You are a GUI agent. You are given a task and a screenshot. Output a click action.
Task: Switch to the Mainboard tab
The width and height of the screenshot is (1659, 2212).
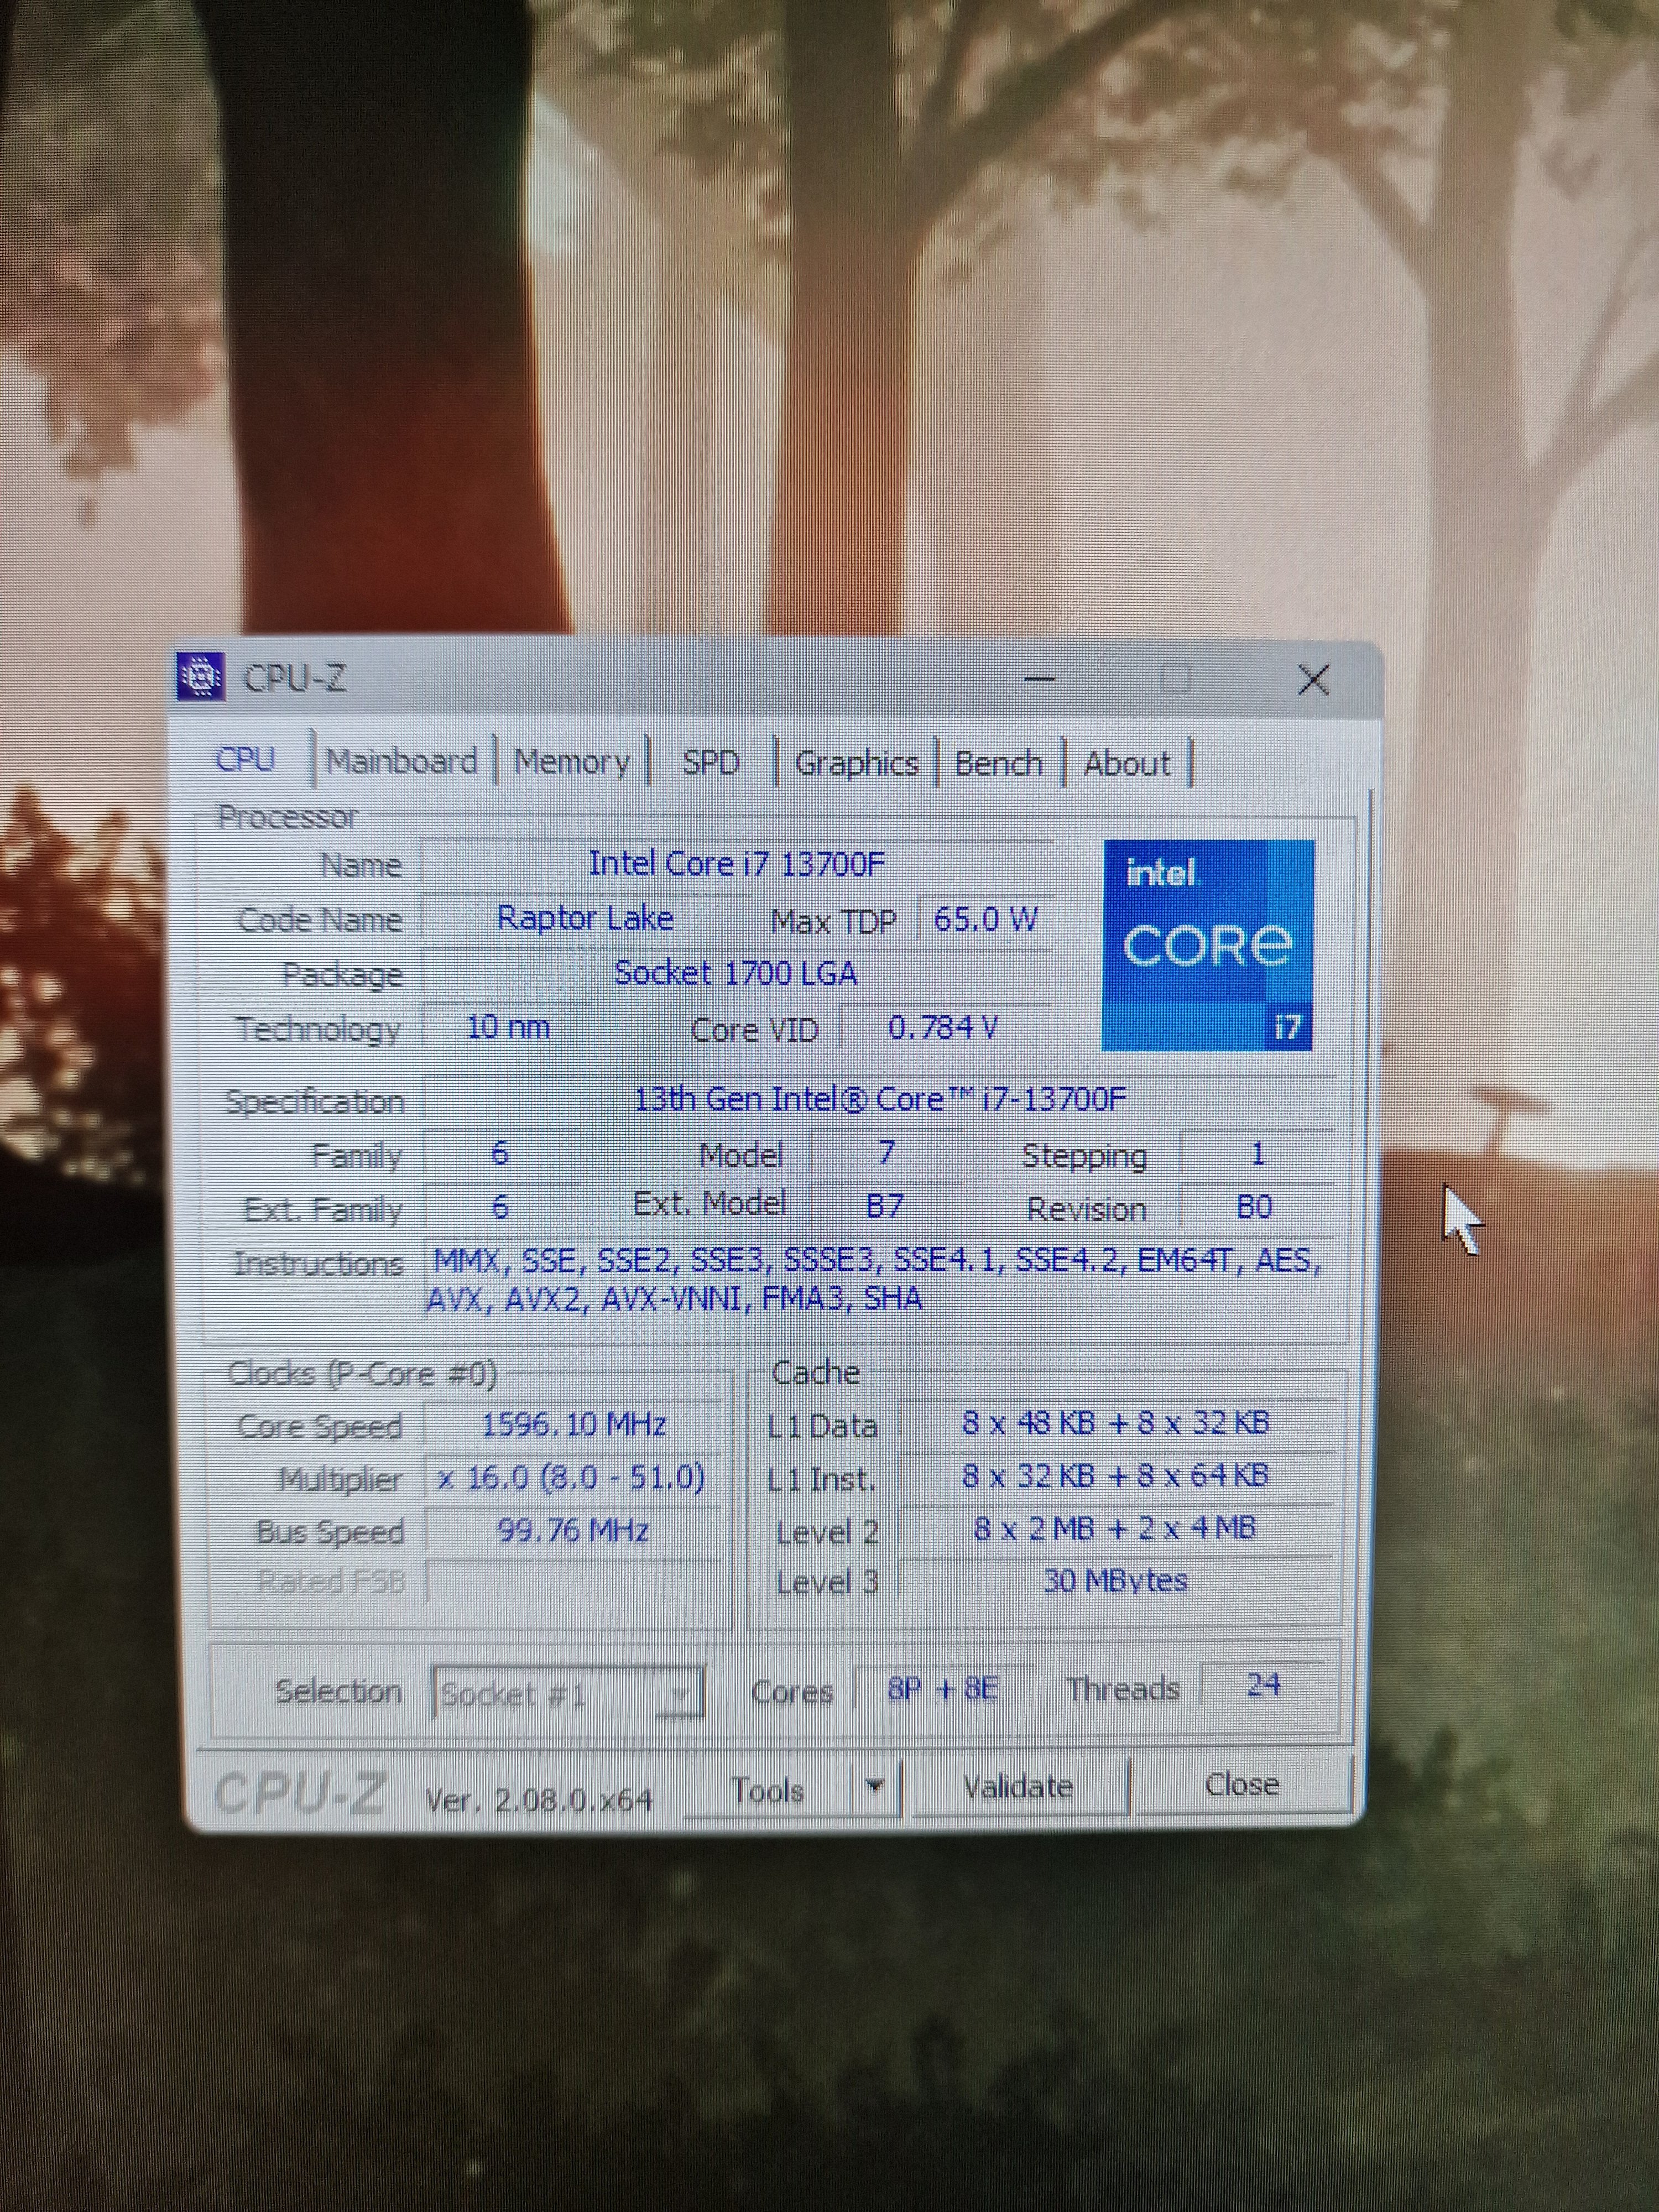click(x=402, y=762)
